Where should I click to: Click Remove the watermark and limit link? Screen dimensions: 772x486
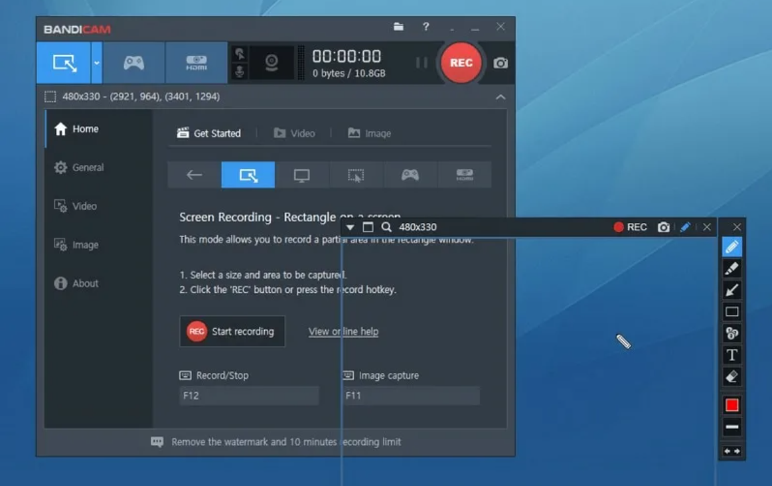click(x=286, y=442)
